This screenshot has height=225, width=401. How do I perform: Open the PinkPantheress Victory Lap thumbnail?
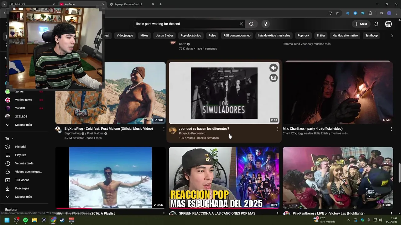[x=338, y=177]
